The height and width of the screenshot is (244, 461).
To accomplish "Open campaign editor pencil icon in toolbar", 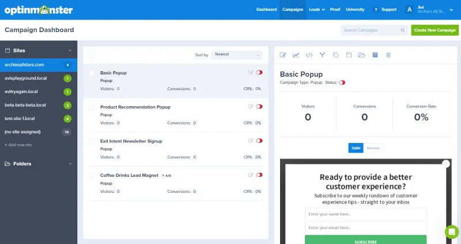I will pyautogui.click(x=283, y=55).
